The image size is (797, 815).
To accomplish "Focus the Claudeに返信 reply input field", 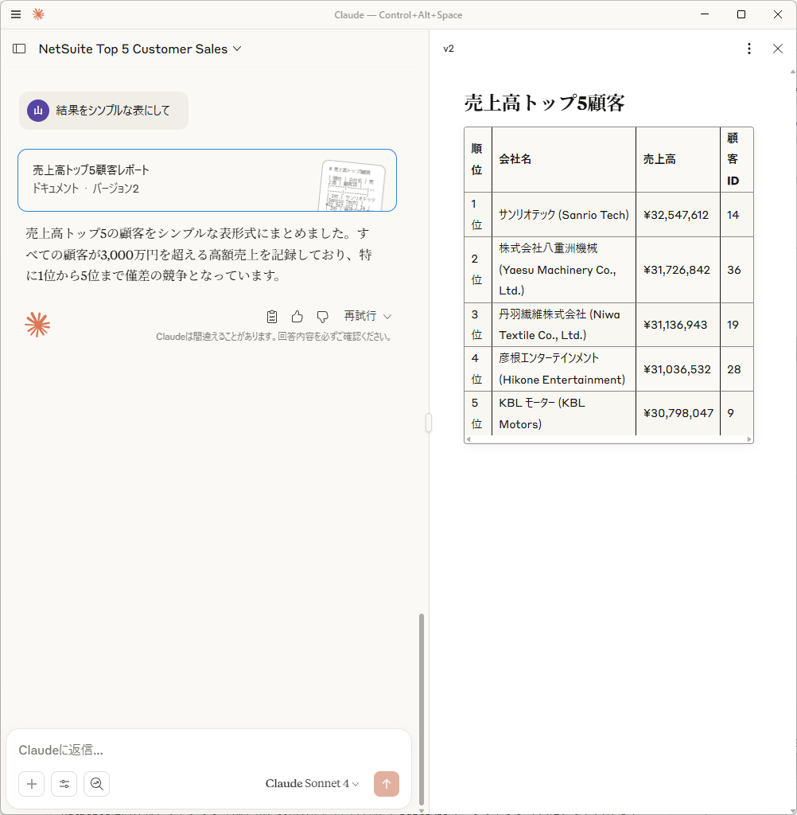I will tap(208, 750).
